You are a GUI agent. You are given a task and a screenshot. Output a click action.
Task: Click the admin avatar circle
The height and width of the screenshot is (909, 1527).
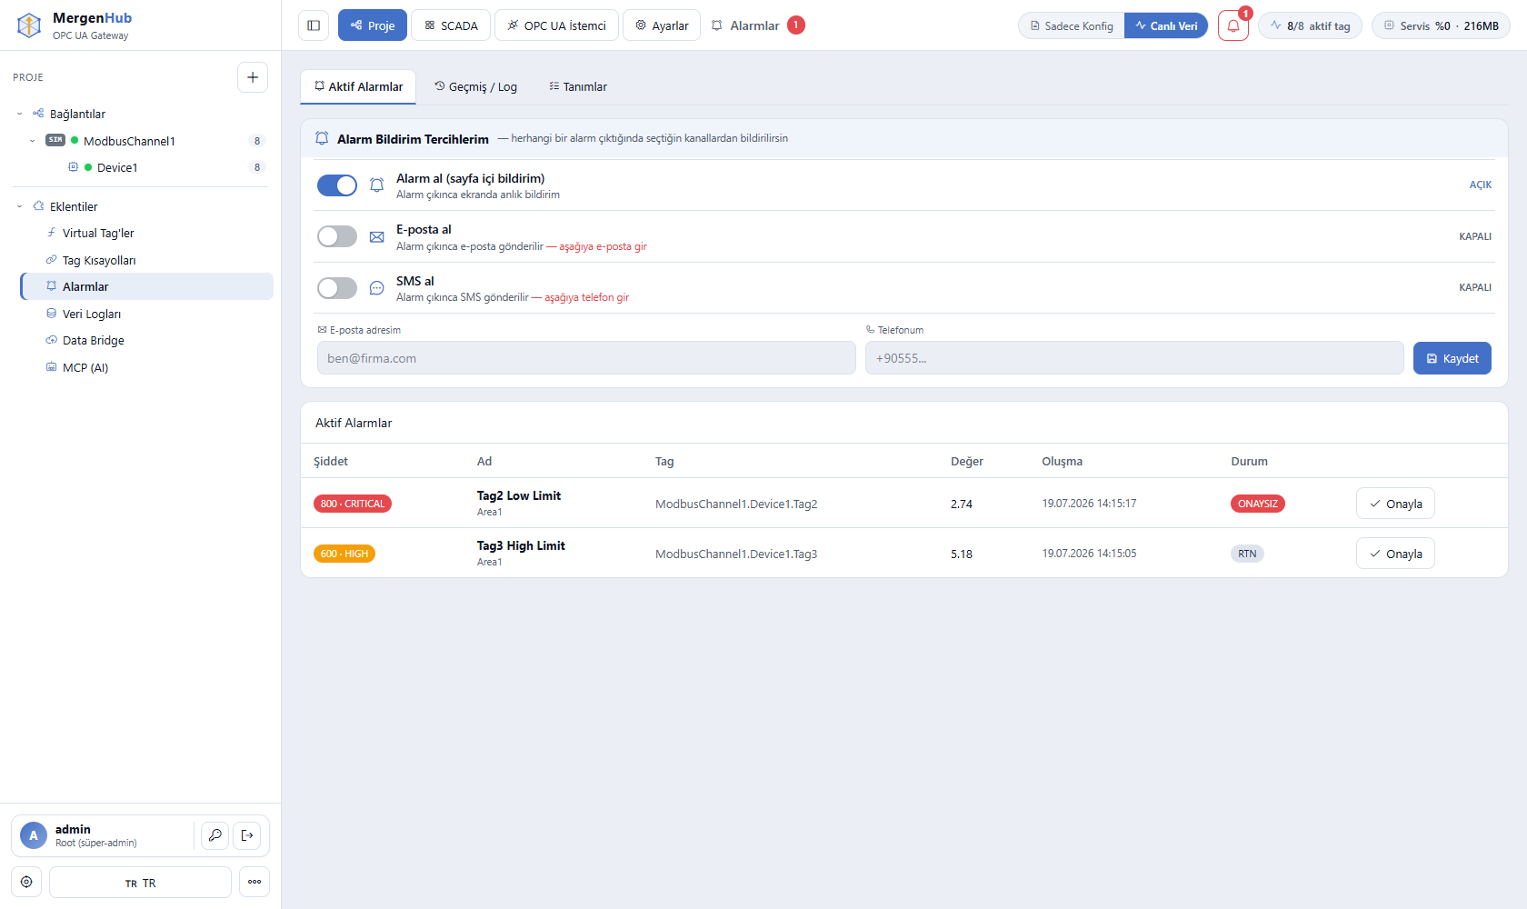[34, 835]
